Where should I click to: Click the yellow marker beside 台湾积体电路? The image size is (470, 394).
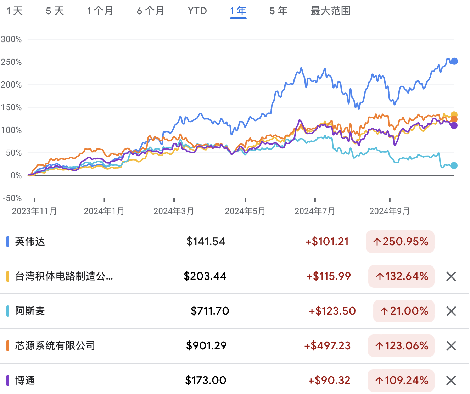point(8,276)
